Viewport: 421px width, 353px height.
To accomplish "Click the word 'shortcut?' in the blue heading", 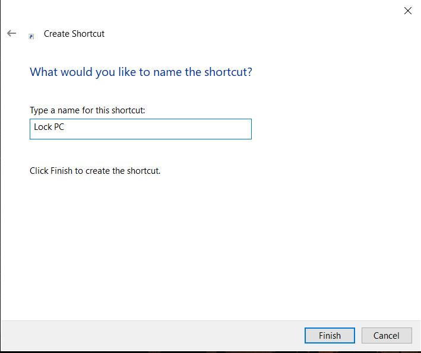I will (x=228, y=72).
